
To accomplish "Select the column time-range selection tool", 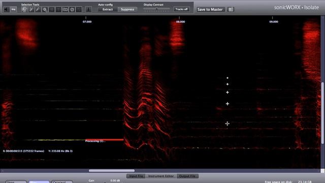I will point(58,9).
